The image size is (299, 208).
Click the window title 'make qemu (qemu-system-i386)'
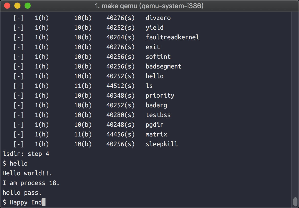click(149, 6)
